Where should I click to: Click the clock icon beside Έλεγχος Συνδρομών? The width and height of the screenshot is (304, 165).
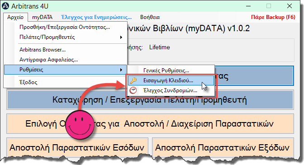[x=133, y=90]
